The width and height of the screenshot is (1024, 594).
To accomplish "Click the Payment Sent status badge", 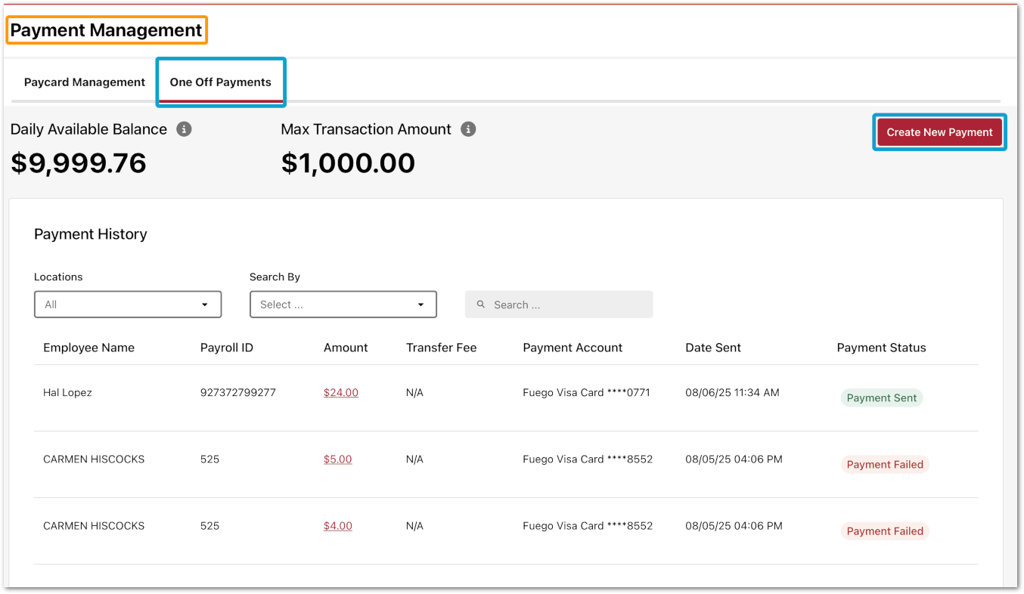I will 881,398.
